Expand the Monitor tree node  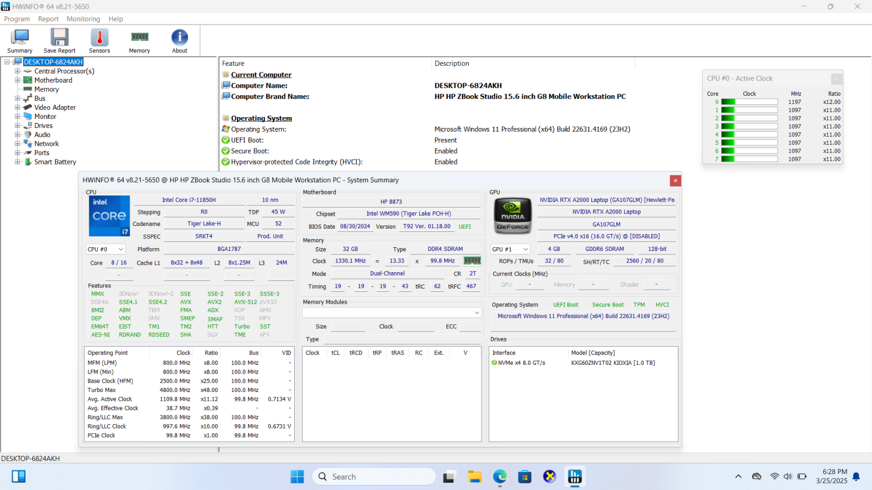click(17, 117)
